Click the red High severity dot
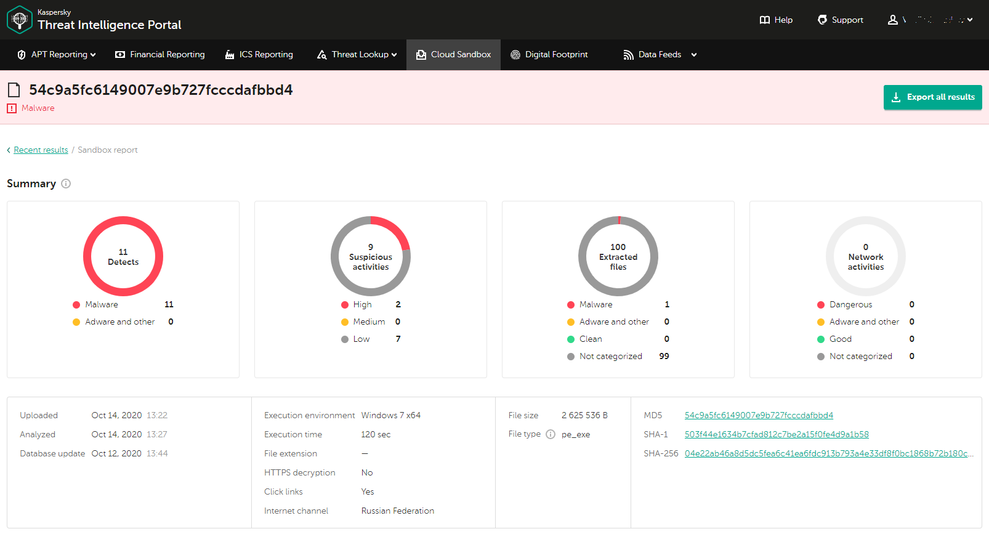The width and height of the screenshot is (989, 534). coord(345,305)
